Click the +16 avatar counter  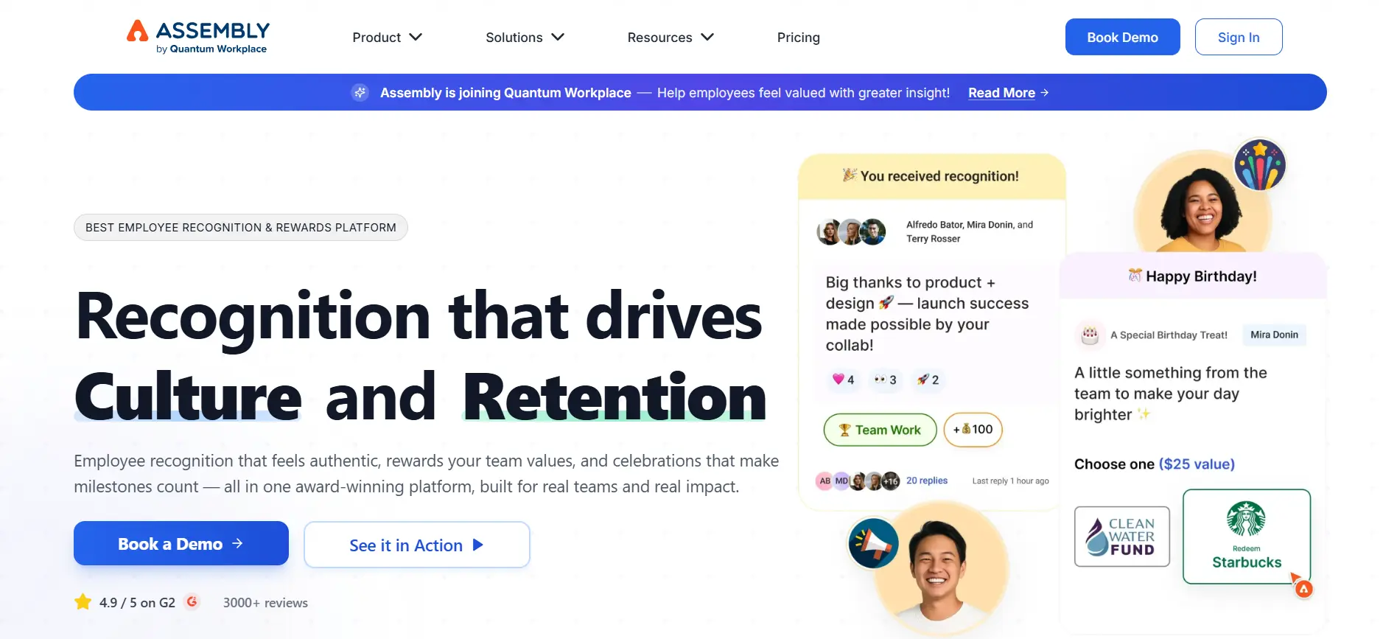point(891,481)
